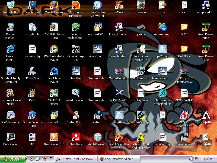Select the Online Security Guide icon
The height and width of the screenshot is (163, 217).
click(x=32, y=115)
